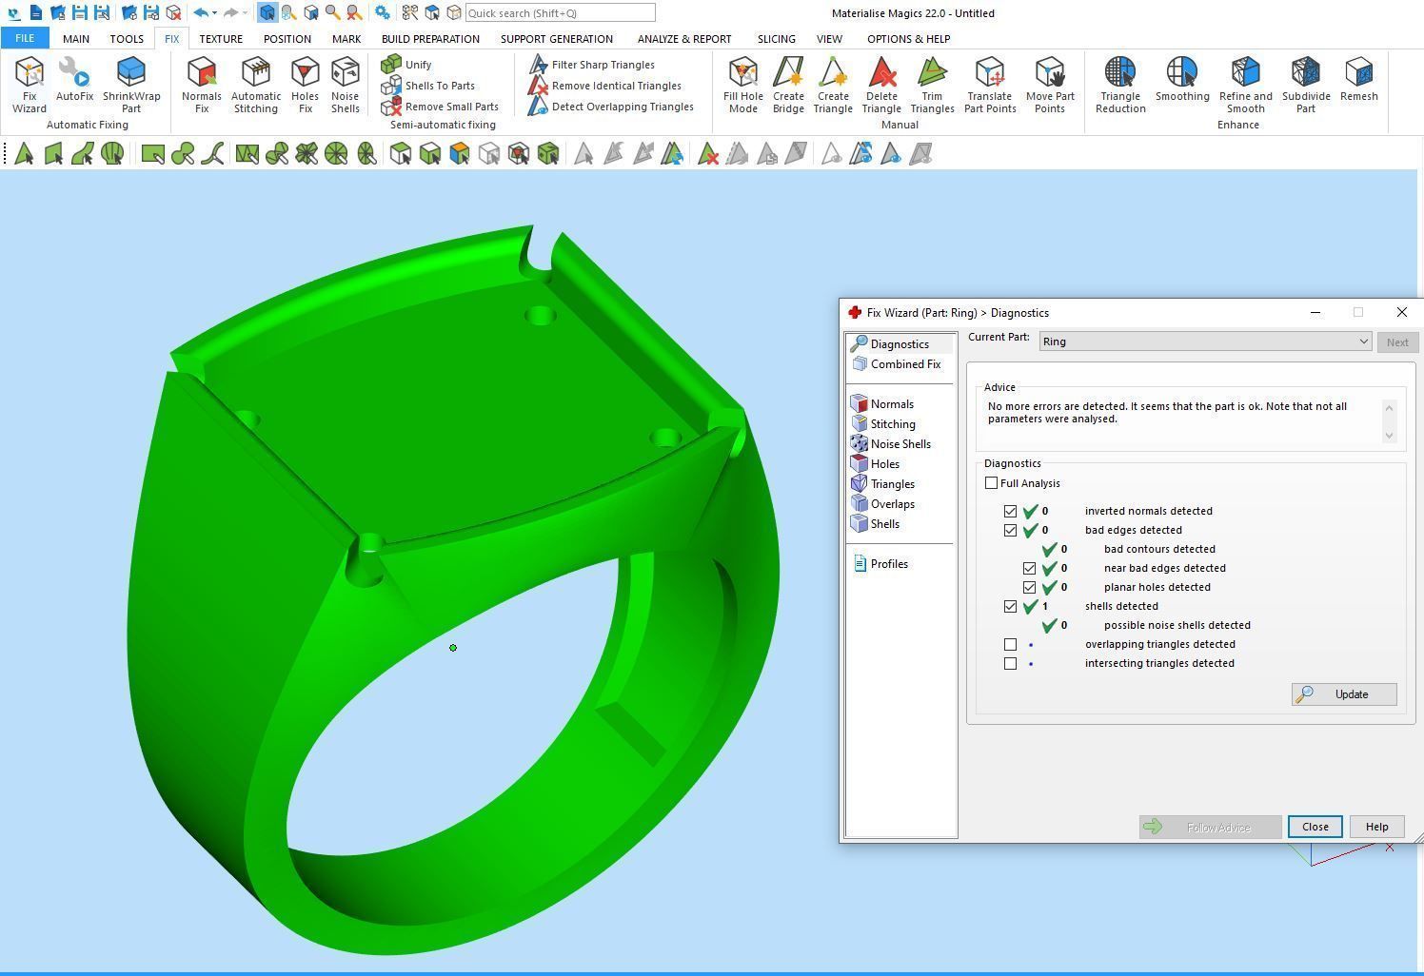Click Remove Small Parts

click(440, 107)
